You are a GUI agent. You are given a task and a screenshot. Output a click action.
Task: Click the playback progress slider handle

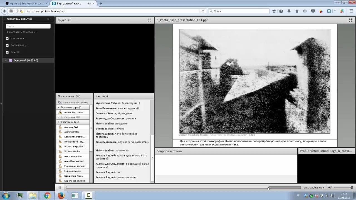coord(268,189)
